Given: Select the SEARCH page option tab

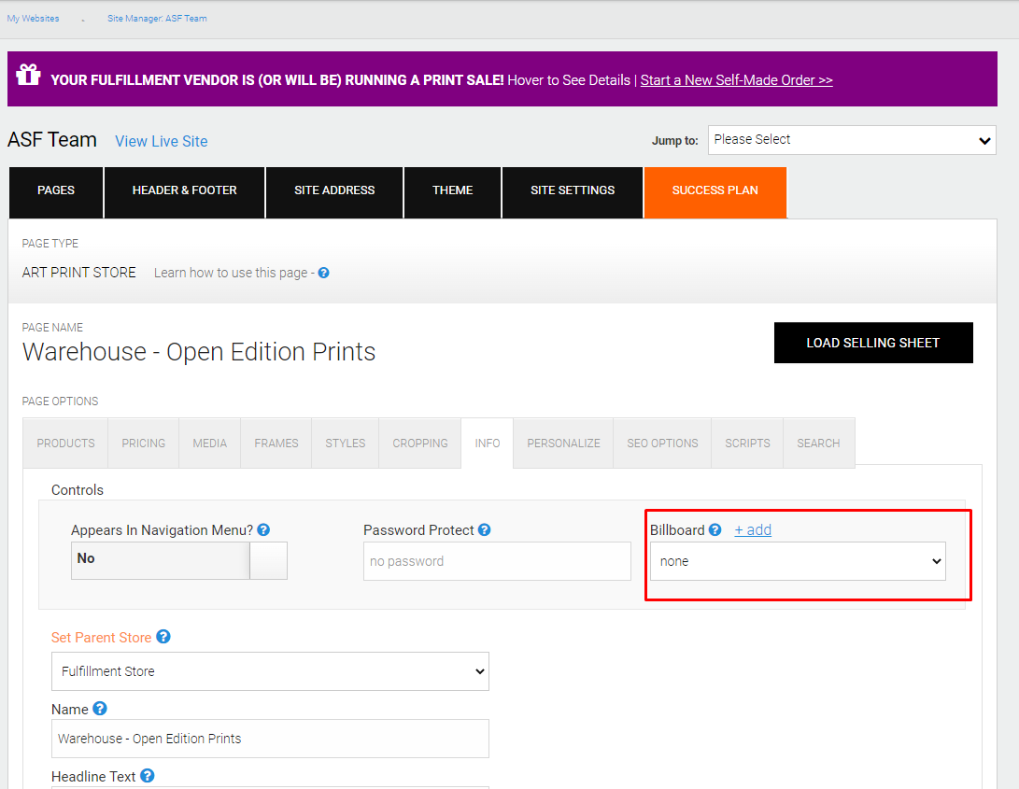Looking at the screenshot, I should click(x=818, y=444).
